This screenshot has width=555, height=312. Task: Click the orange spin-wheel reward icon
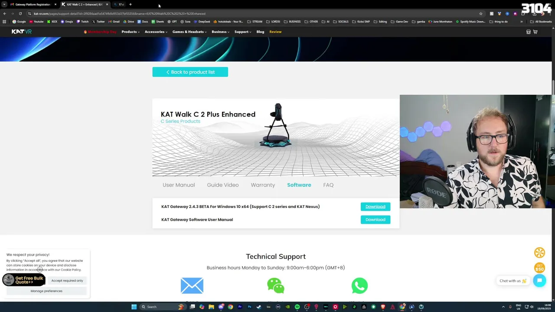[539, 252]
